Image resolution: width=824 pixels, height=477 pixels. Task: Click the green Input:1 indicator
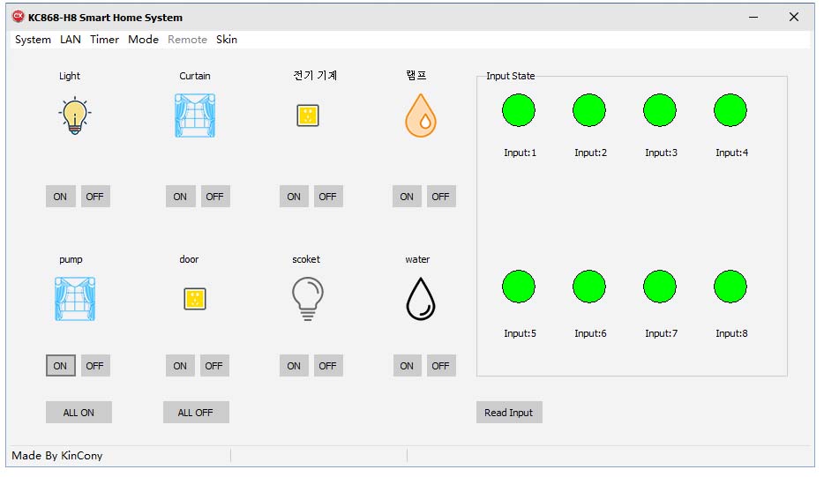click(x=519, y=110)
